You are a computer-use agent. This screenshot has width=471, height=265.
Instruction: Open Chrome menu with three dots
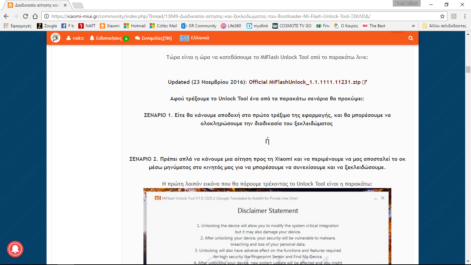(x=464, y=16)
